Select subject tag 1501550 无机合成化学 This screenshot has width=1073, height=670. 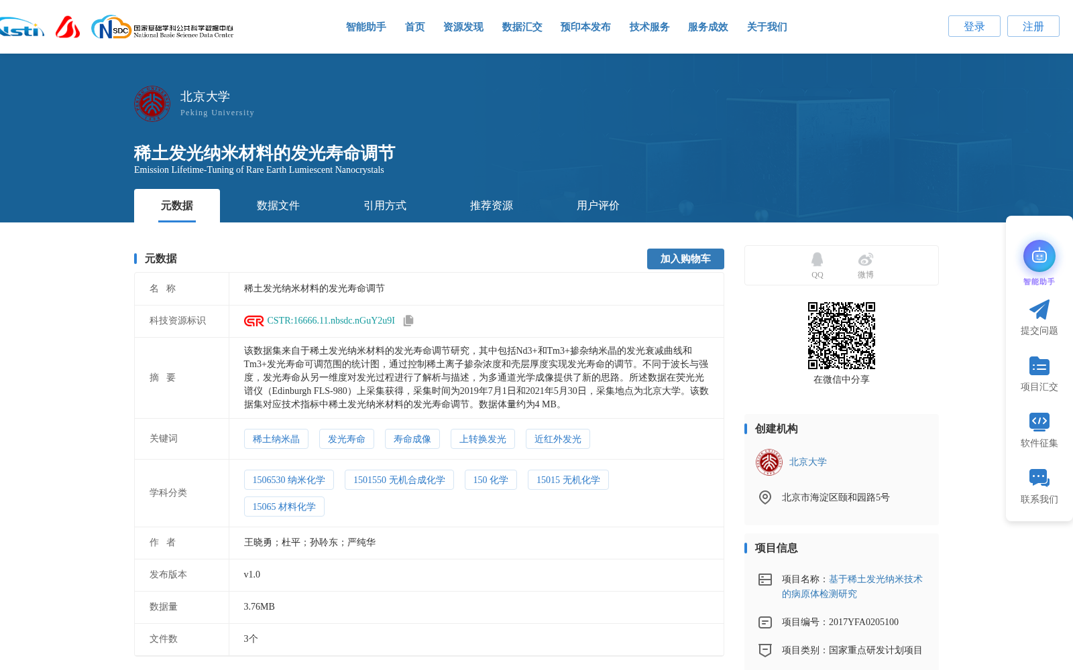point(399,480)
